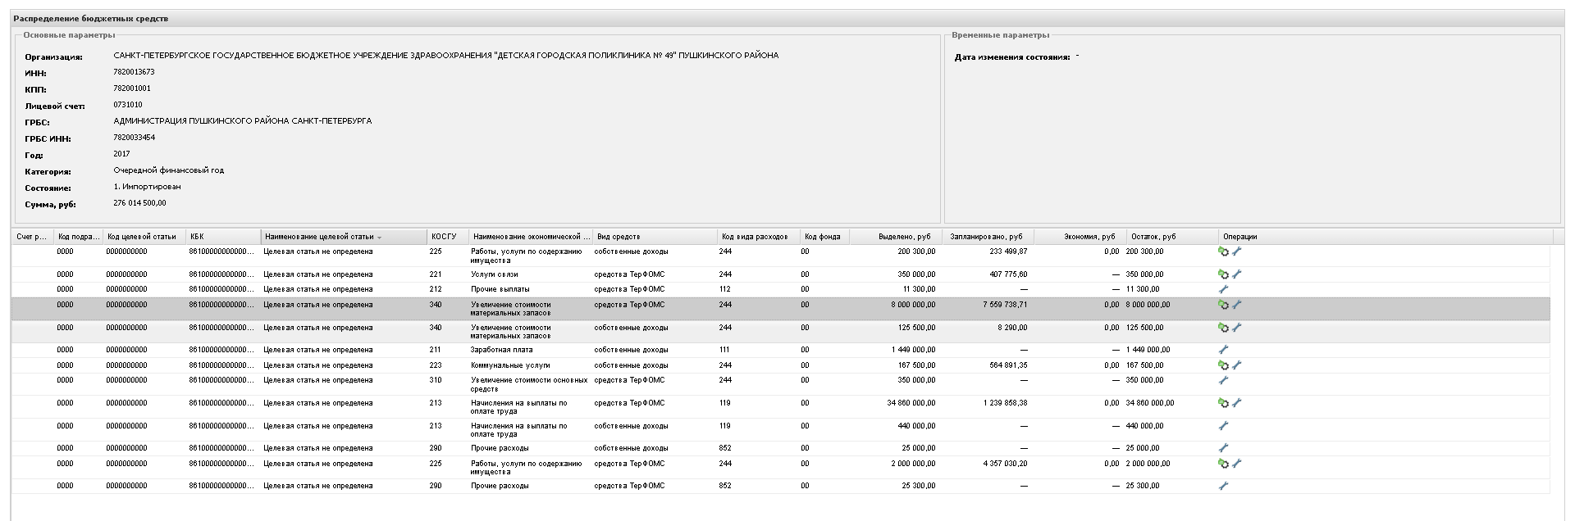Select the Коммунальные услуги cell
Image resolution: width=1575 pixels, height=521 pixels.
[510, 365]
